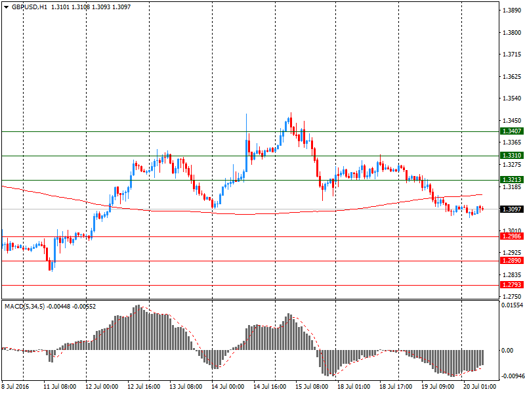
Task: Click the 1.3450 price scale value
Action: [x=512, y=121]
